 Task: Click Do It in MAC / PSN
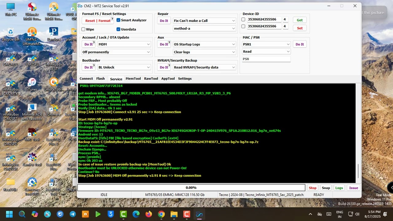[x=300, y=44]
